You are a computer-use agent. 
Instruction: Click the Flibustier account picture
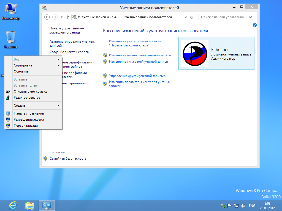pyautogui.click(x=195, y=54)
